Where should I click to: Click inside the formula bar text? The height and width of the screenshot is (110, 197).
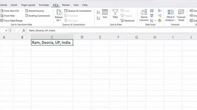tap(42, 31)
